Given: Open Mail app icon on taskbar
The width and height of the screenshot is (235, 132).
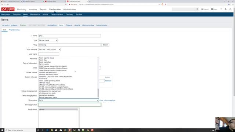Looking at the screenshot, I should click(61, 130).
